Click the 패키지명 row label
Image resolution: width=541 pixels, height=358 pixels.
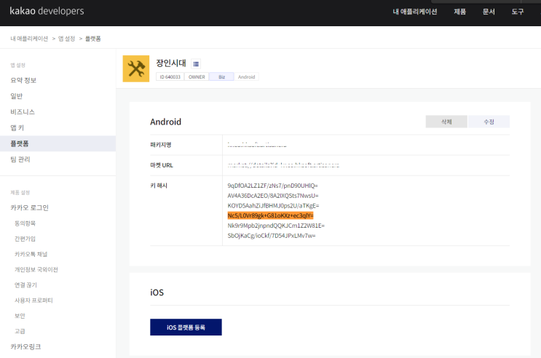click(x=161, y=145)
